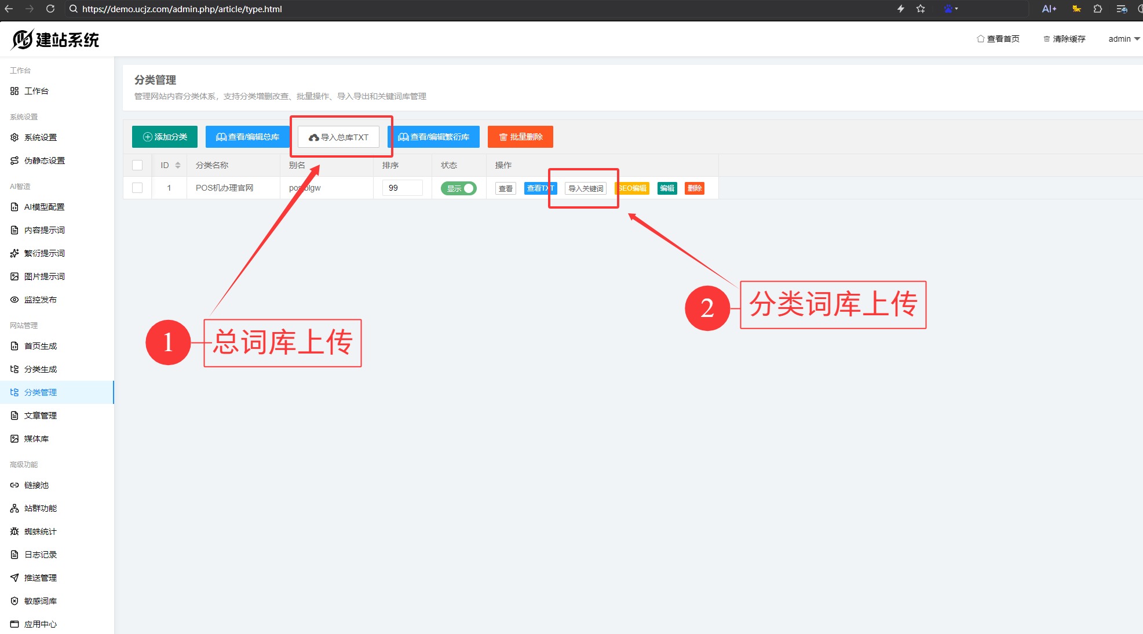The width and height of the screenshot is (1143, 634).
Task: Expand the admin account dropdown
Action: 1122,39
